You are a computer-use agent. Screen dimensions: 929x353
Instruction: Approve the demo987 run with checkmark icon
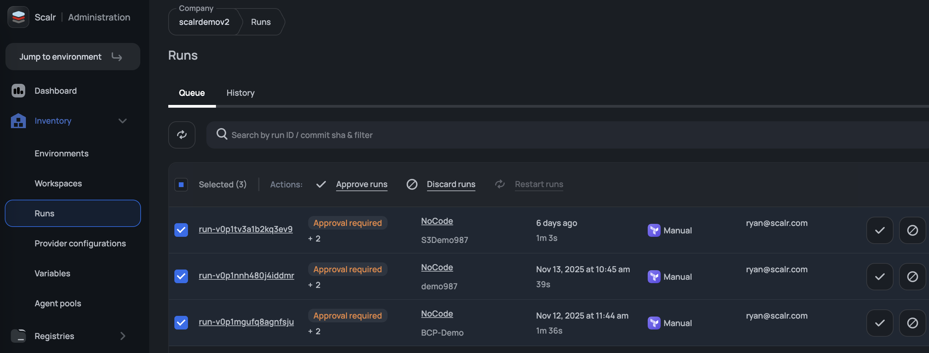point(879,276)
